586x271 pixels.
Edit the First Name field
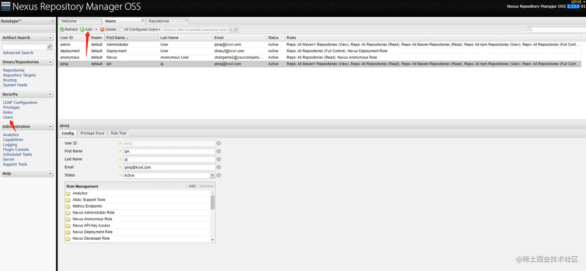point(169,151)
